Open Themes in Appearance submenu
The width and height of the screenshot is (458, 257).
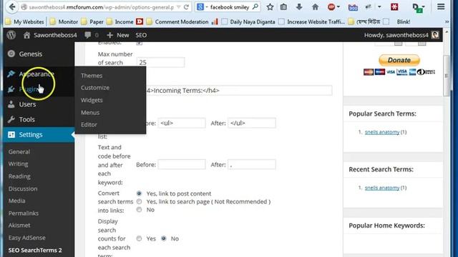92,76
